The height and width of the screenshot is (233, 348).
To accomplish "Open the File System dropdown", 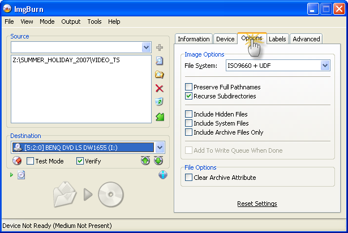I will point(325,66).
